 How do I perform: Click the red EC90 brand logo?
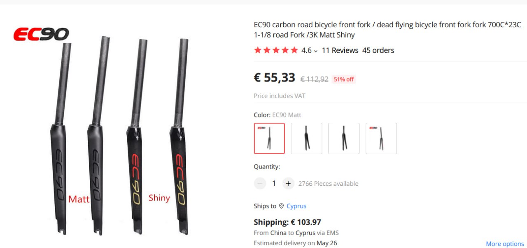(x=41, y=35)
